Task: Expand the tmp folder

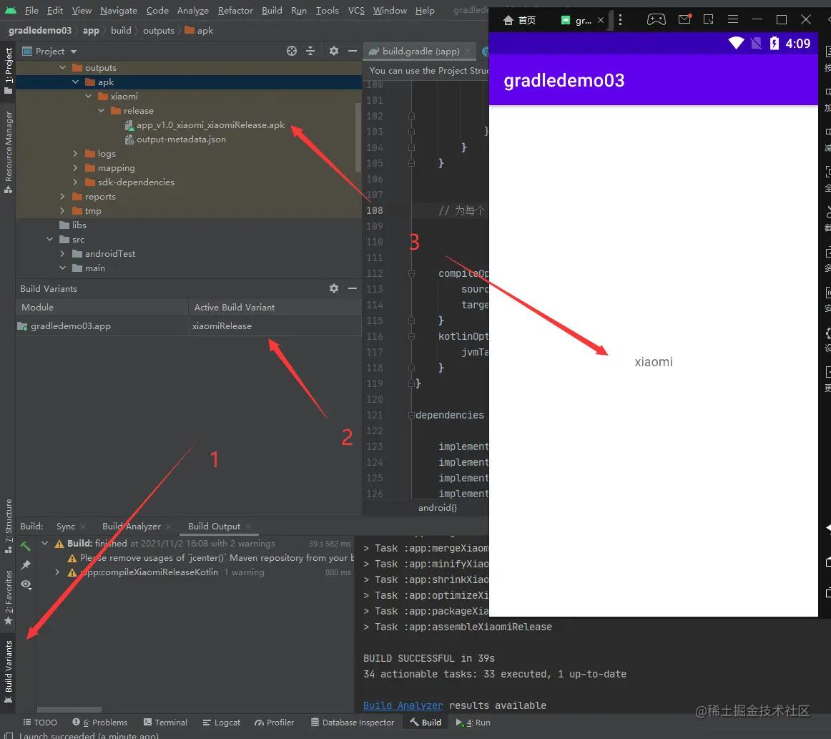Action: pos(62,211)
